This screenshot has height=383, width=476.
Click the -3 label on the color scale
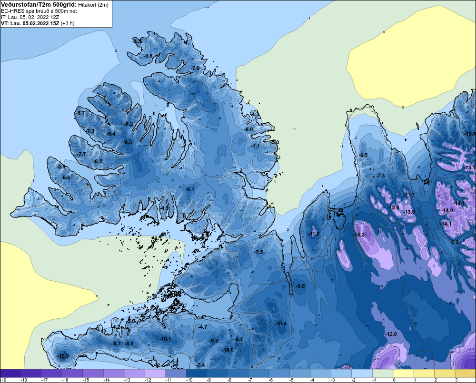point(333,380)
